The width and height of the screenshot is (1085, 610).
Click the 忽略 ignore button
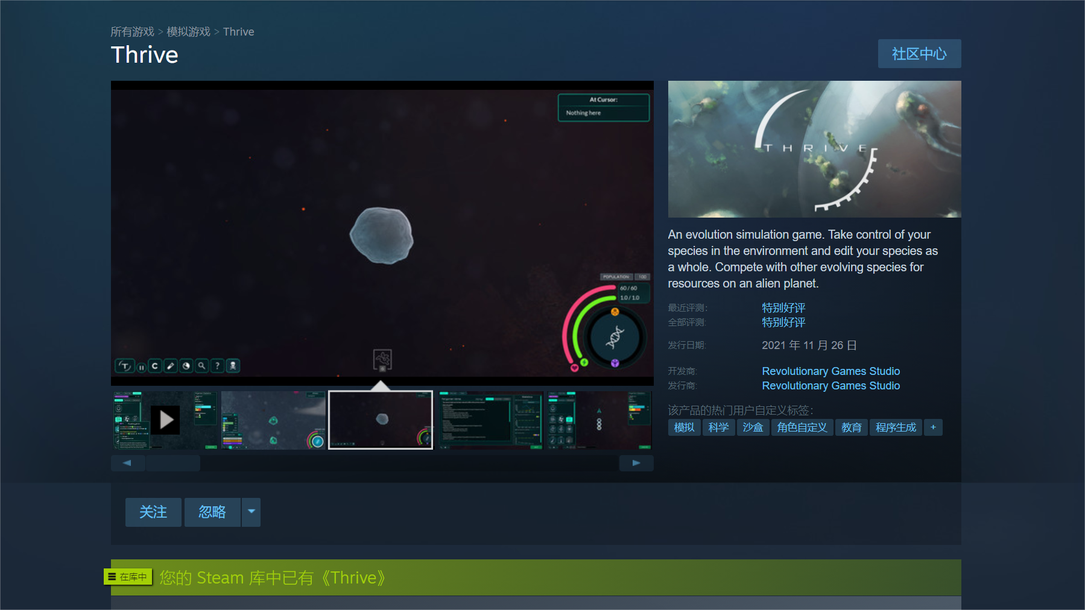tap(212, 512)
